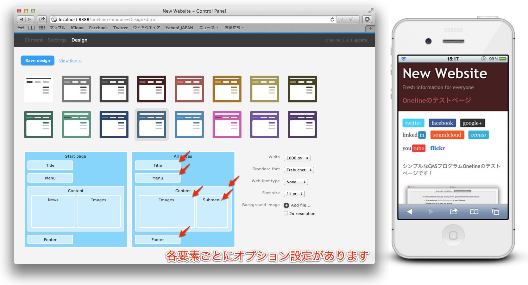Screen dimensions: 528x285
Task: Follow the View live link
Action: (x=70, y=61)
